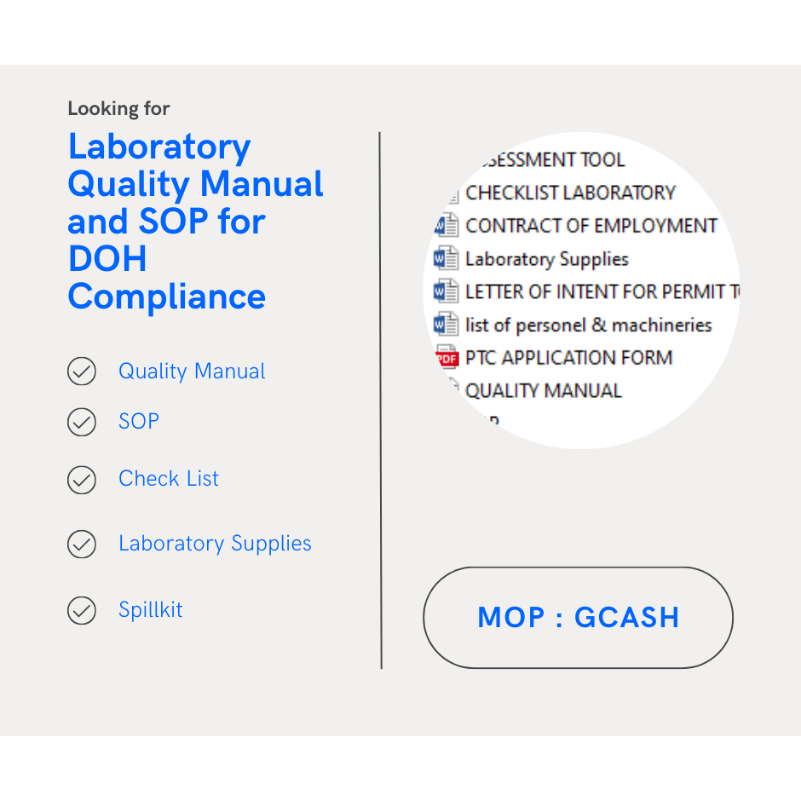The height and width of the screenshot is (801, 801).
Task: Select the Looking for label
Action: 118,108
